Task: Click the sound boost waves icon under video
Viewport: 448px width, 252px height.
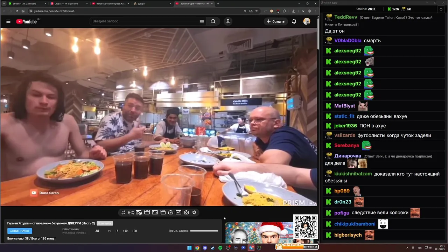Action: tap(131, 212)
